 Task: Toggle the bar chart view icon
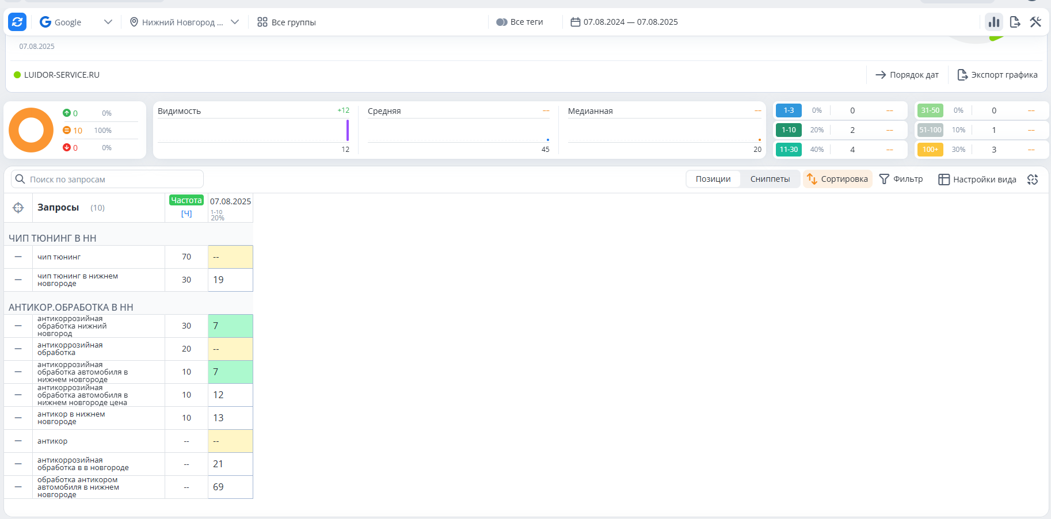[994, 22]
